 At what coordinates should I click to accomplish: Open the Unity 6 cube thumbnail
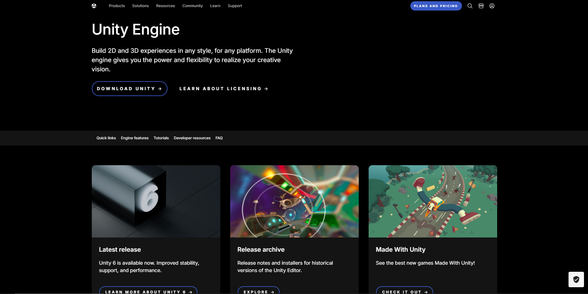(156, 201)
